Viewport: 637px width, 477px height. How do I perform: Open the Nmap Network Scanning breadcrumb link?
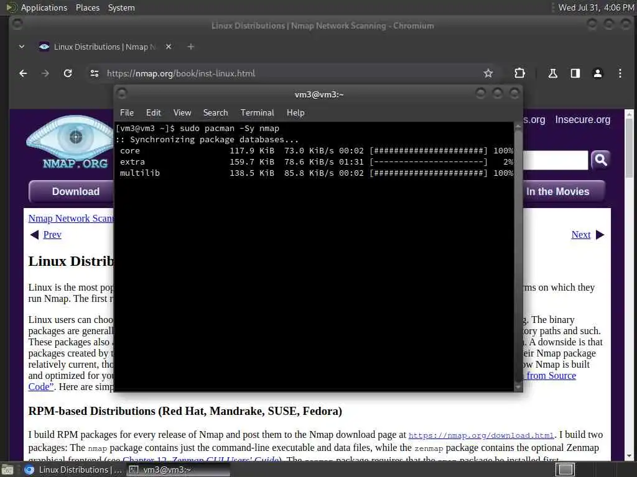(x=71, y=218)
